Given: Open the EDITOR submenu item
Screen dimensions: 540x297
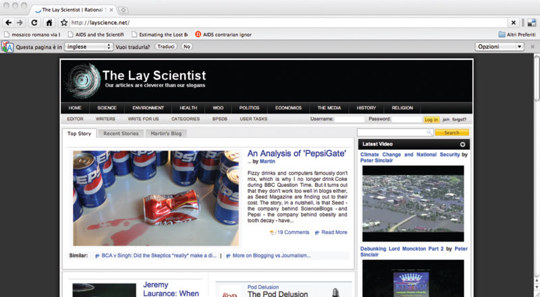Looking at the screenshot, I should pyautogui.click(x=75, y=119).
